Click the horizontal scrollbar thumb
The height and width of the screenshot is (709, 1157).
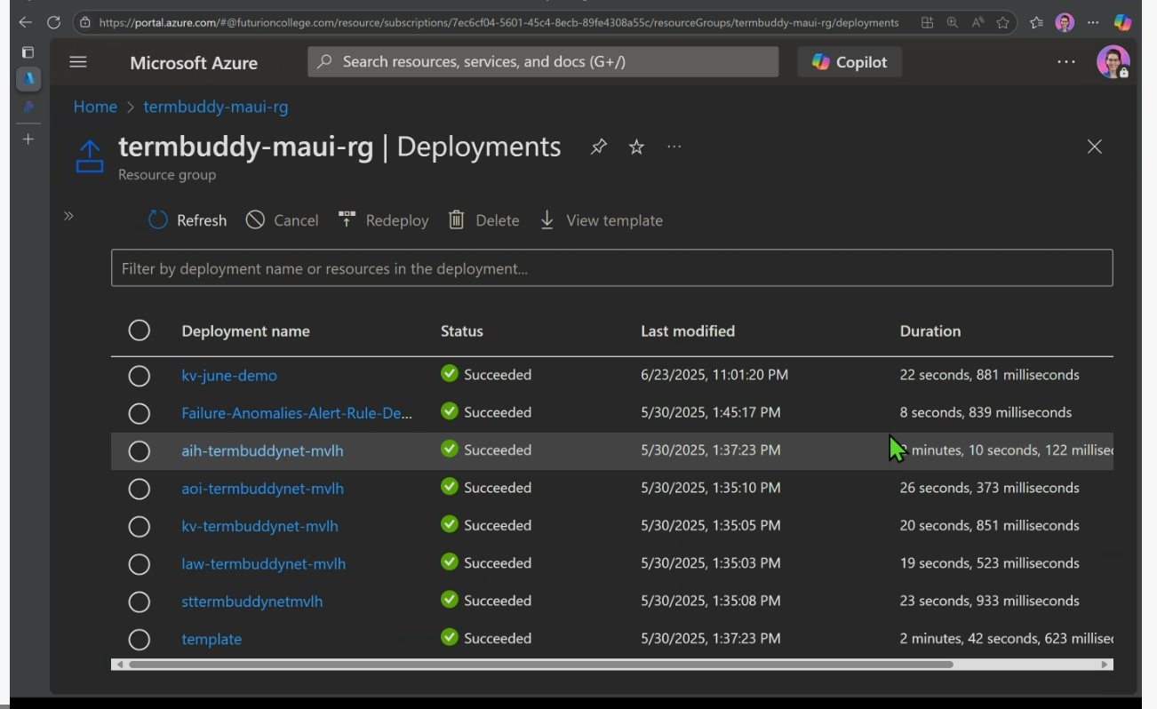click(x=540, y=664)
